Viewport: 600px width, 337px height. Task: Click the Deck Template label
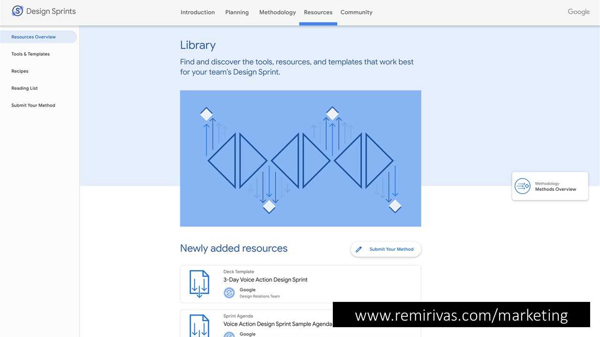coord(239,271)
